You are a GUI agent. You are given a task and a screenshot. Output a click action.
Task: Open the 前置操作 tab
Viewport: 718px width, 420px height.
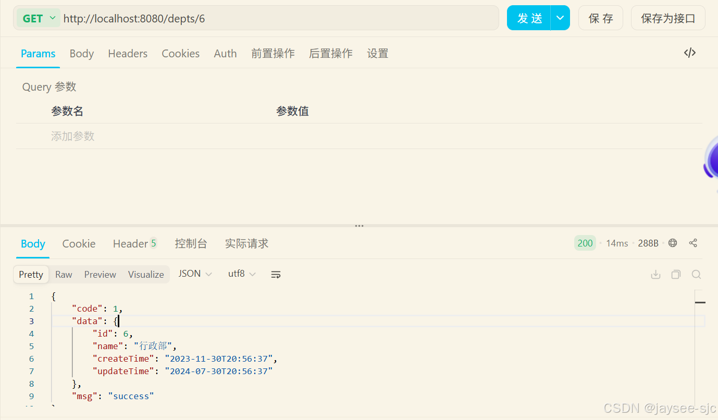(273, 54)
